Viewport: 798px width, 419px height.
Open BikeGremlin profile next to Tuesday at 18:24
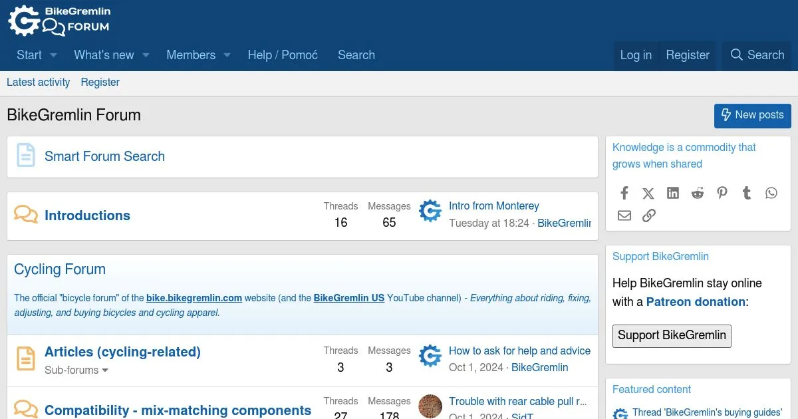pyautogui.click(x=564, y=223)
